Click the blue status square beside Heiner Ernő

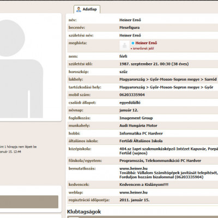(133, 43)
